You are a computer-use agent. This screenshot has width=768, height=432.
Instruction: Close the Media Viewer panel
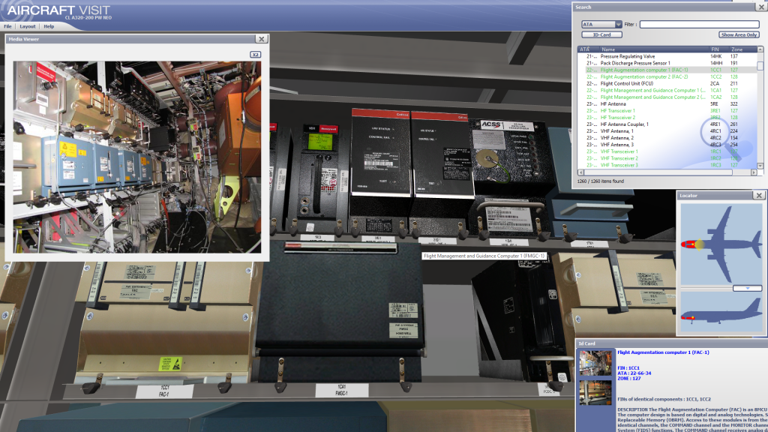pyautogui.click(x=262, y=39)
